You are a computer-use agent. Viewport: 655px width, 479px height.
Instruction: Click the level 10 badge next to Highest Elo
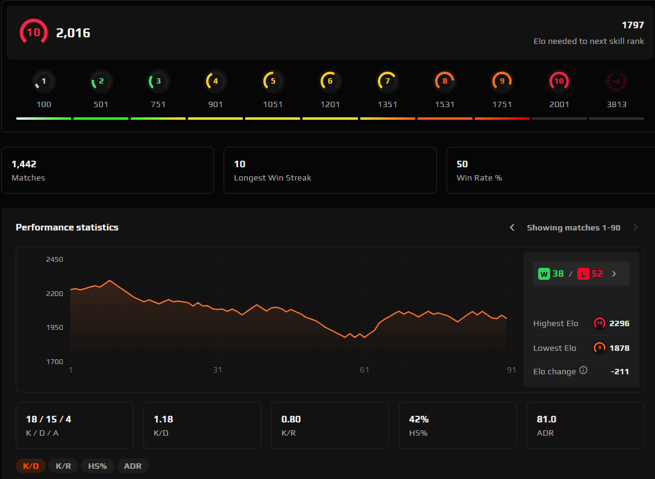pos(600,323)
